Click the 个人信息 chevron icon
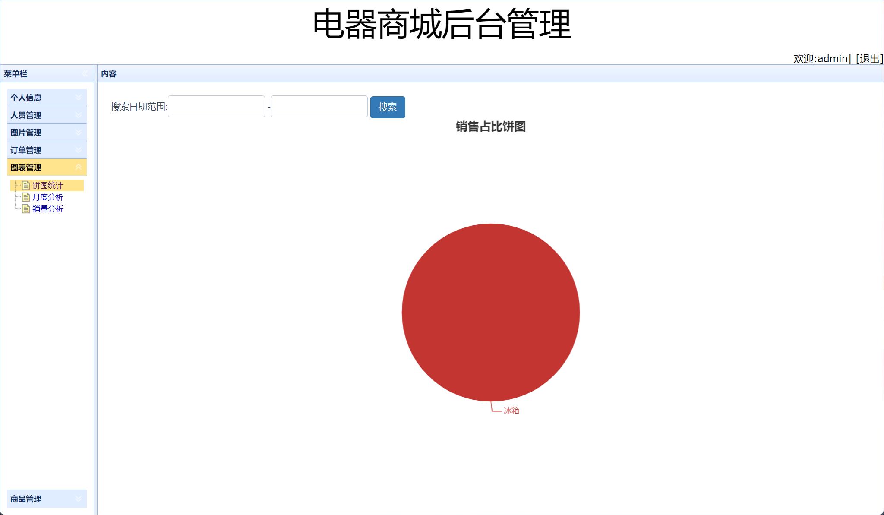Viewport: 884px width, 515px height. tap(79, 98)
